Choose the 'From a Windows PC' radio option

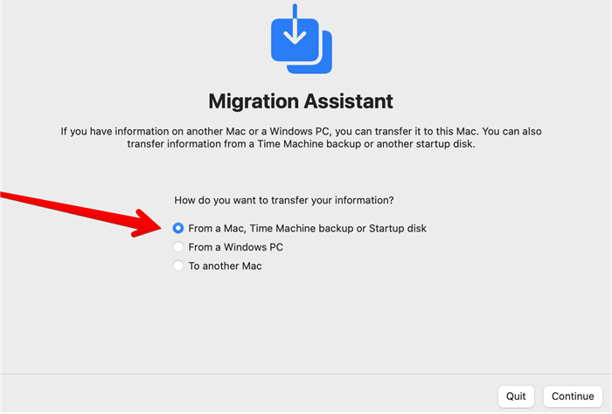(178, 247)
